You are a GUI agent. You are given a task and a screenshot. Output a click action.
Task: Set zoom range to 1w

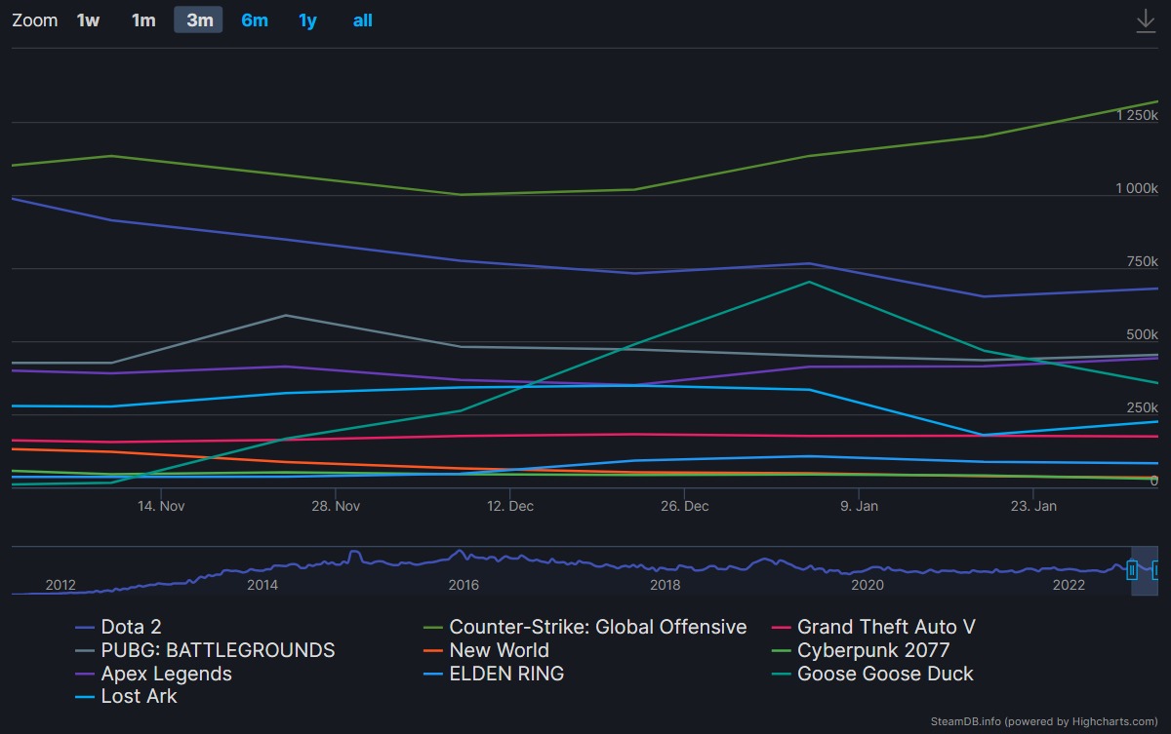(88, 20)
